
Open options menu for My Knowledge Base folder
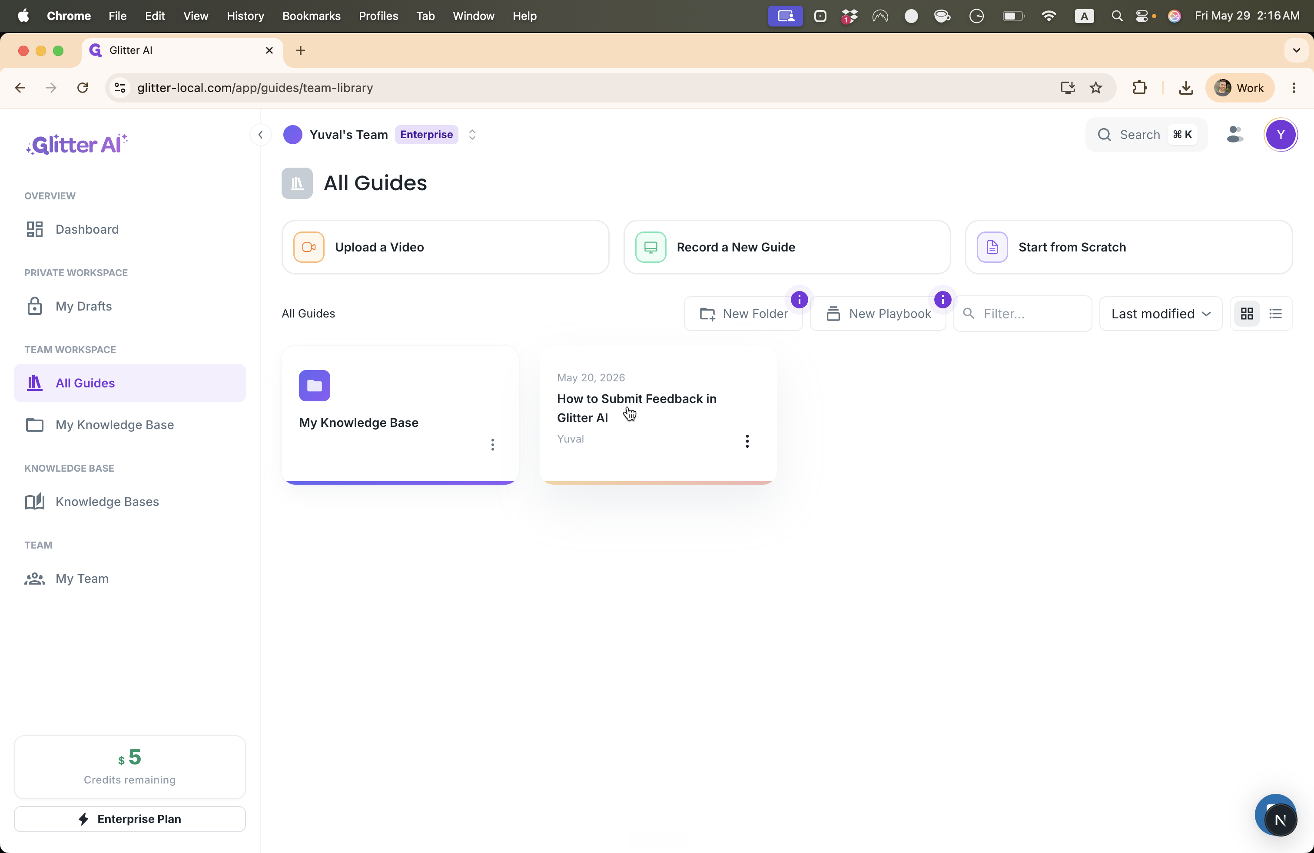click(492, 445)
